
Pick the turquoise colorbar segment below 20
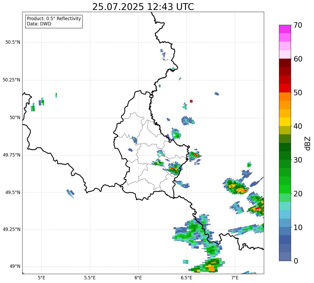(285, 206)
